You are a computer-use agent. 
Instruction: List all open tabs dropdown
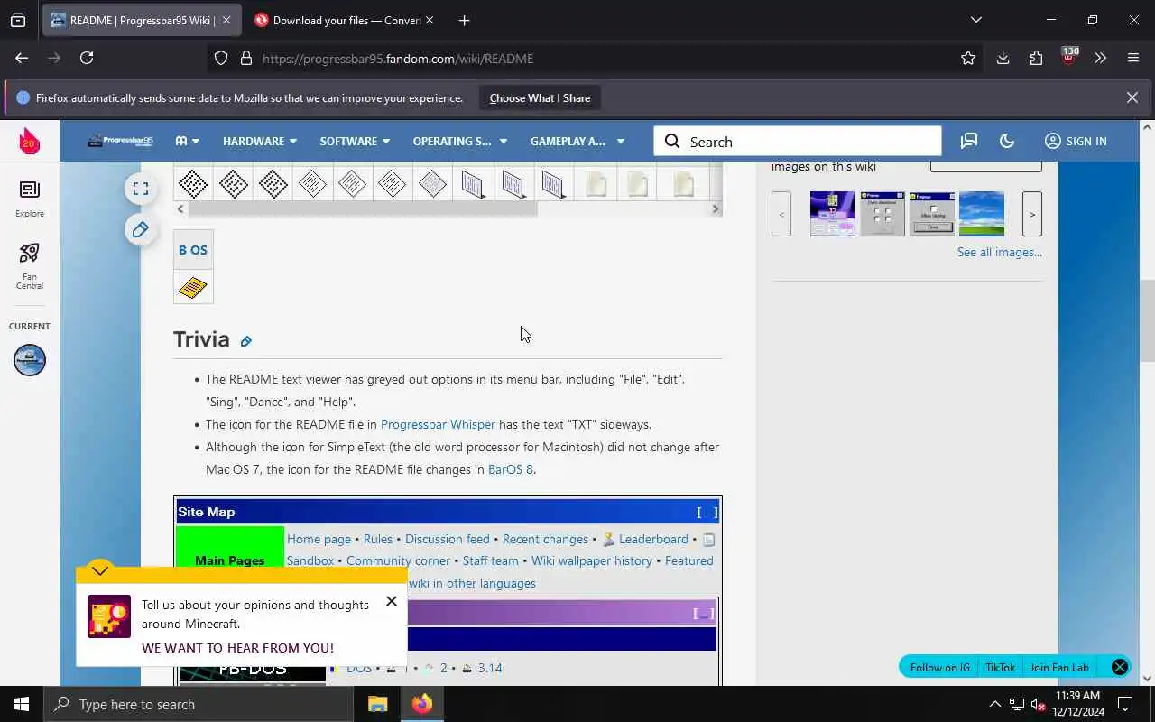(x=975, y=20)
